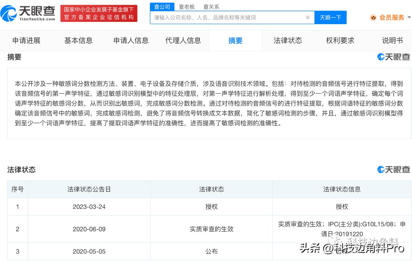Click inside the keyword search input field

coord(225,17)
